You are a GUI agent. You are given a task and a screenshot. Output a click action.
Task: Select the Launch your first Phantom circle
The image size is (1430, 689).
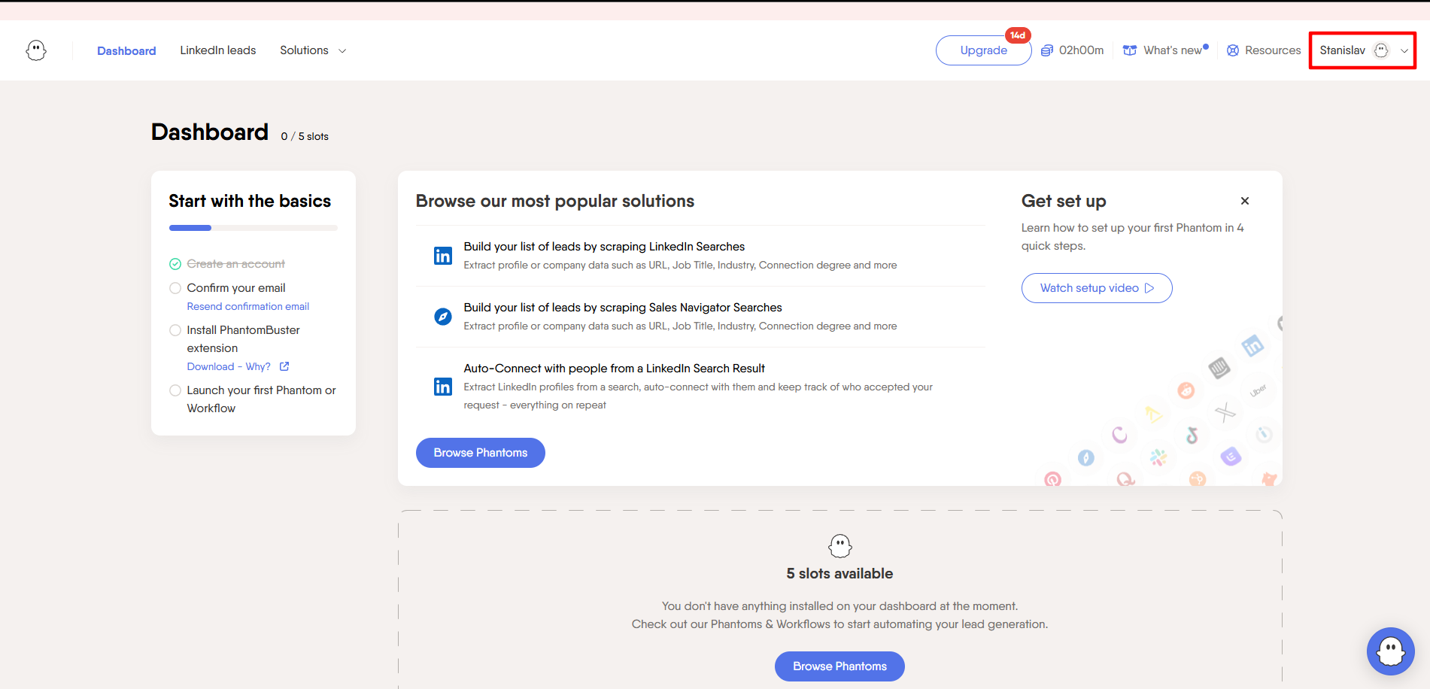point(175,390)
